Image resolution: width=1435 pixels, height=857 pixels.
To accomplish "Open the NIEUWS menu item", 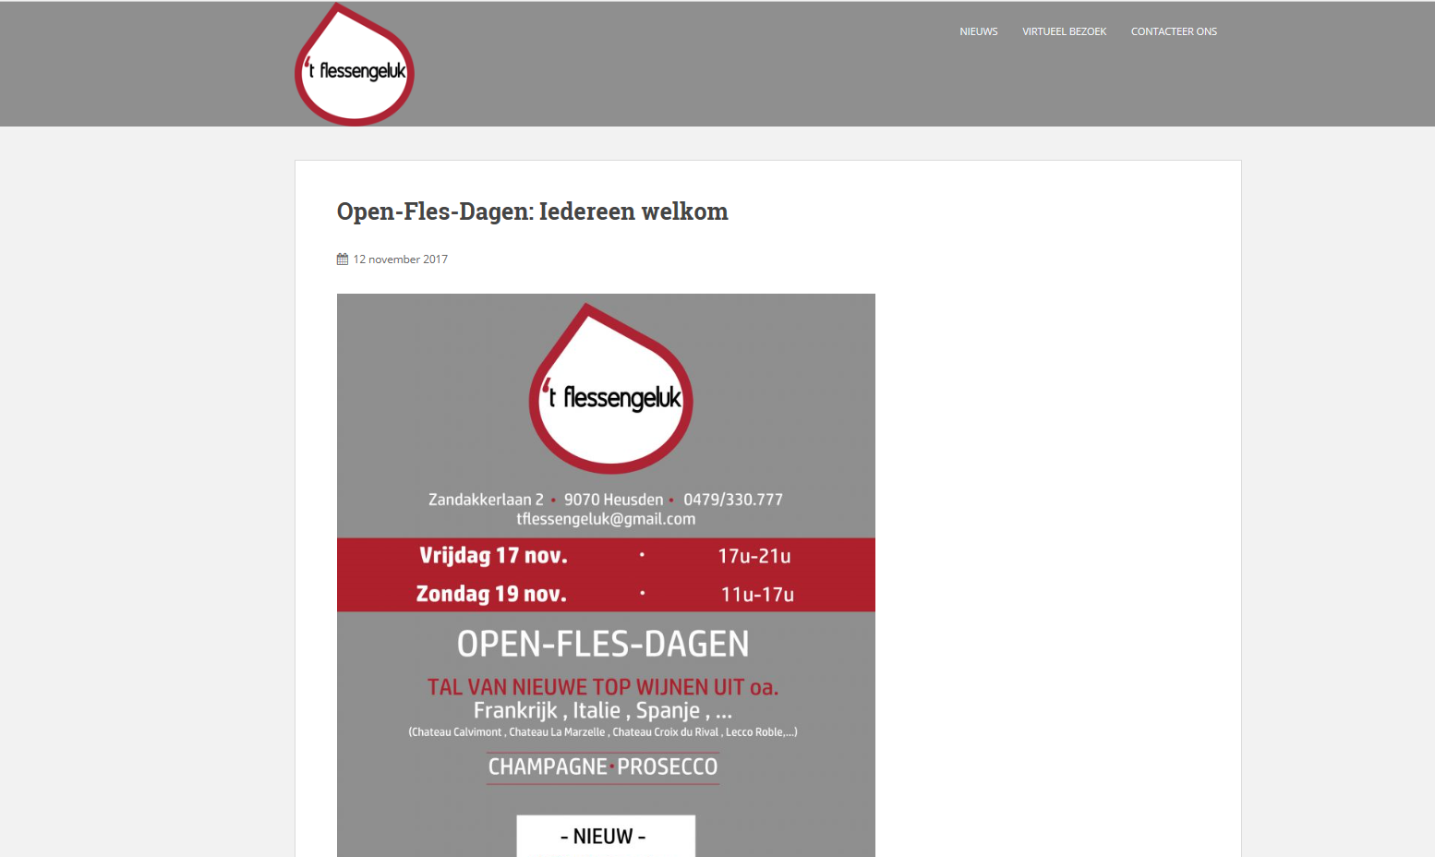I will click(979, 31).
